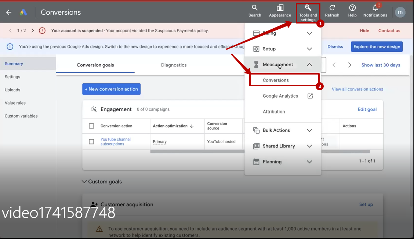Image resolution: width=414 pixels, height=239 pixels.
Task: Check the YouTube channel subscriptions row
Action: [x=91, y=142]
